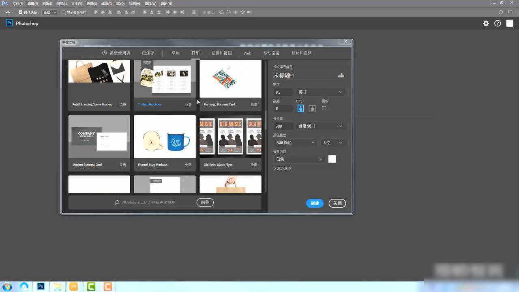Click the 3D roll mode icon
Image resolution: width=519 pixels, height=292 pixels.
point(229,12)
